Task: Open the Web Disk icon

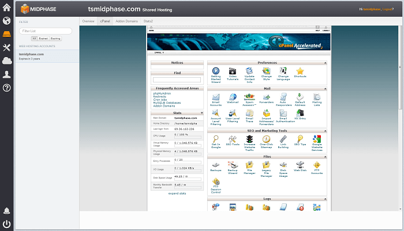Action: coord(300,165)
